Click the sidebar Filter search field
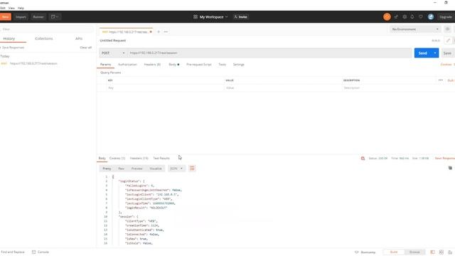This screenshot has width=455, height=256. tap(46, 29)
